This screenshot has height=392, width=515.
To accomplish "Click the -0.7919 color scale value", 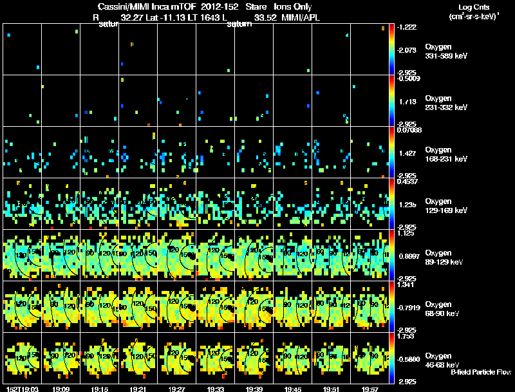I will [x=409, y=308].
